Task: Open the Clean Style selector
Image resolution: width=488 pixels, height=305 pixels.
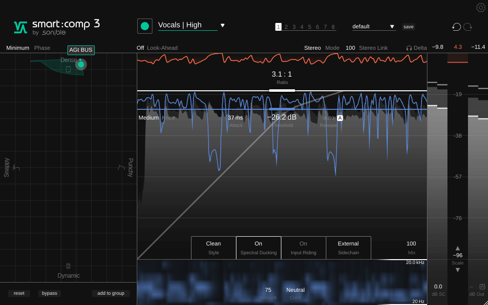Action: click(x=213, y=247)
